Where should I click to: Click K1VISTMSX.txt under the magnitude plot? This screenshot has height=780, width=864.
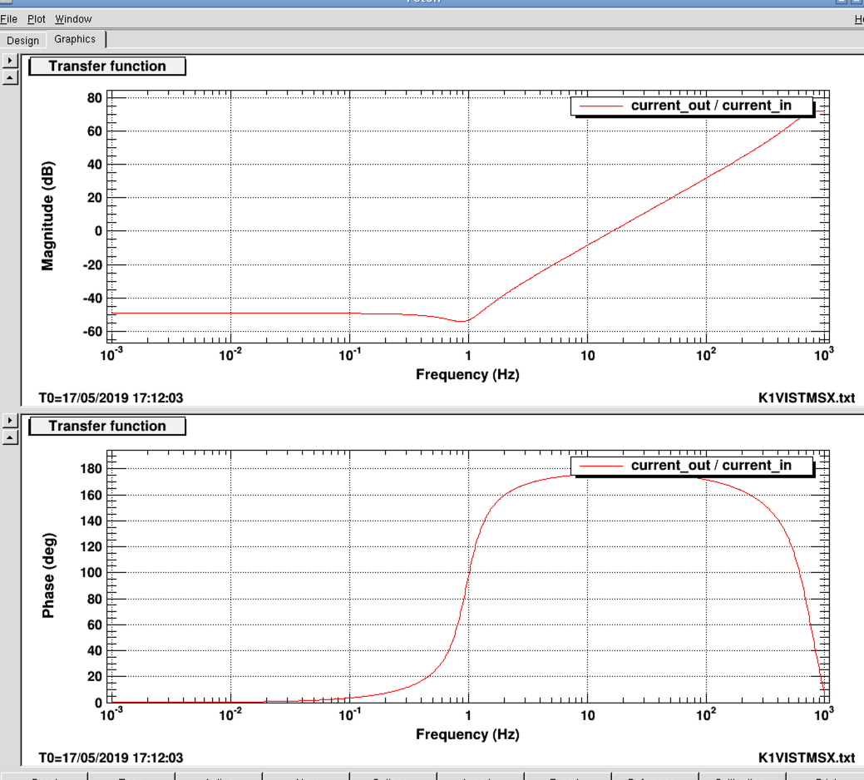(807, 397)
